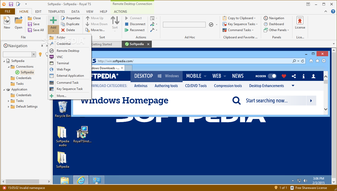
Task: Expand the Key Sequence Tasks dropdown
Action: (257, 24)
